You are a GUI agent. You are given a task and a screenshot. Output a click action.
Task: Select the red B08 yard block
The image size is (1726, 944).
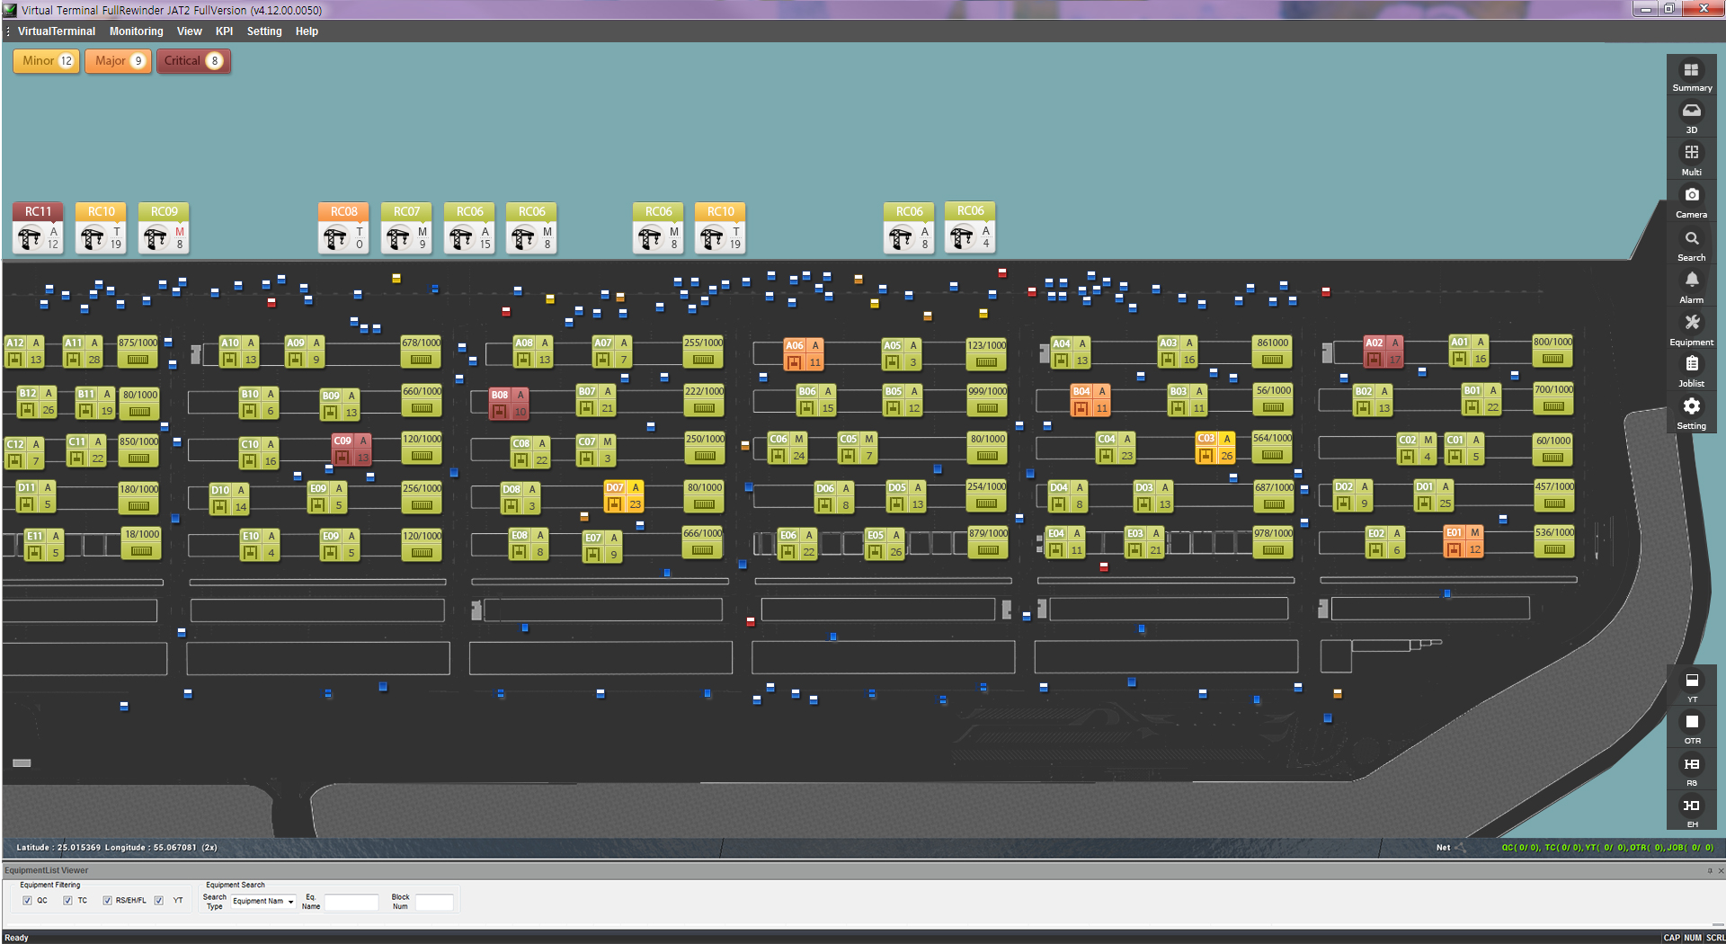[509, 404]
